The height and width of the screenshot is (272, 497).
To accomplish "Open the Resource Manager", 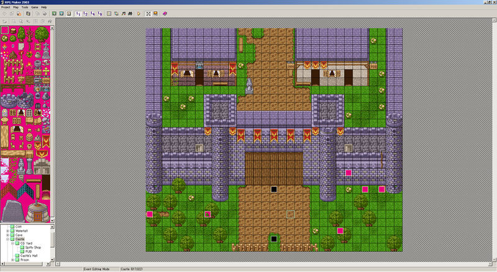I will pyautogui.click(x=117, y=13).
